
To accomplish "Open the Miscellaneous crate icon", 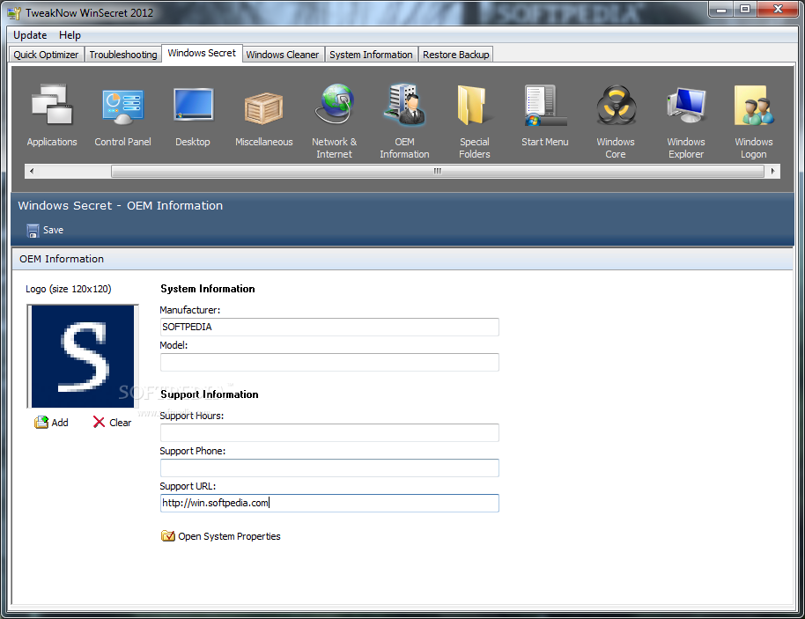I will (263, 107).
